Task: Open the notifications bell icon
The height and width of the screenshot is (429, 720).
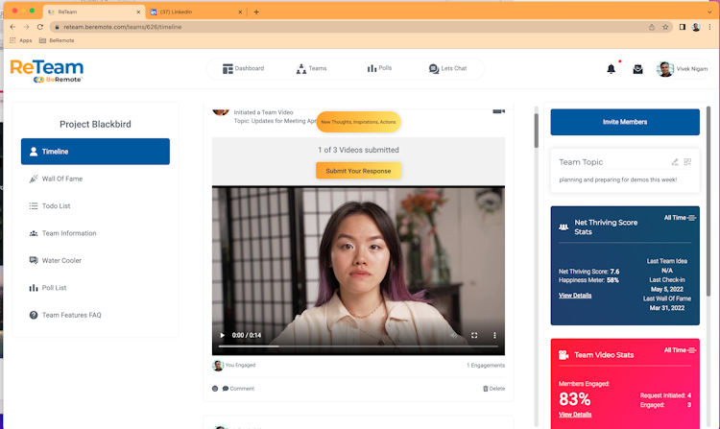Action: tap(611, 69)
